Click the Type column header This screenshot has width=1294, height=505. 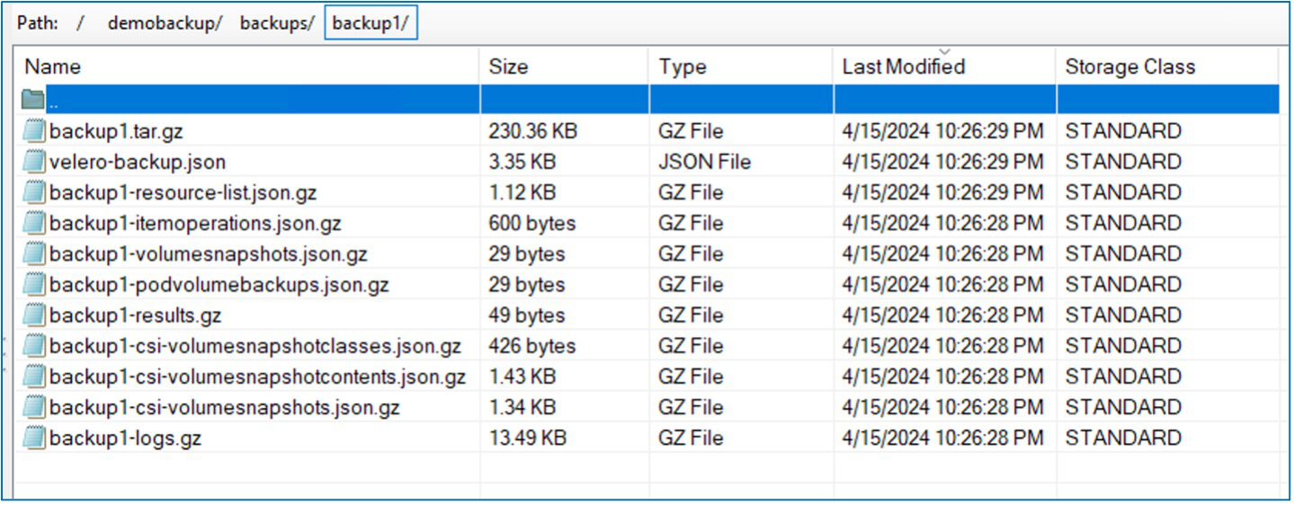pyautogui.click(x=682, y=66)
